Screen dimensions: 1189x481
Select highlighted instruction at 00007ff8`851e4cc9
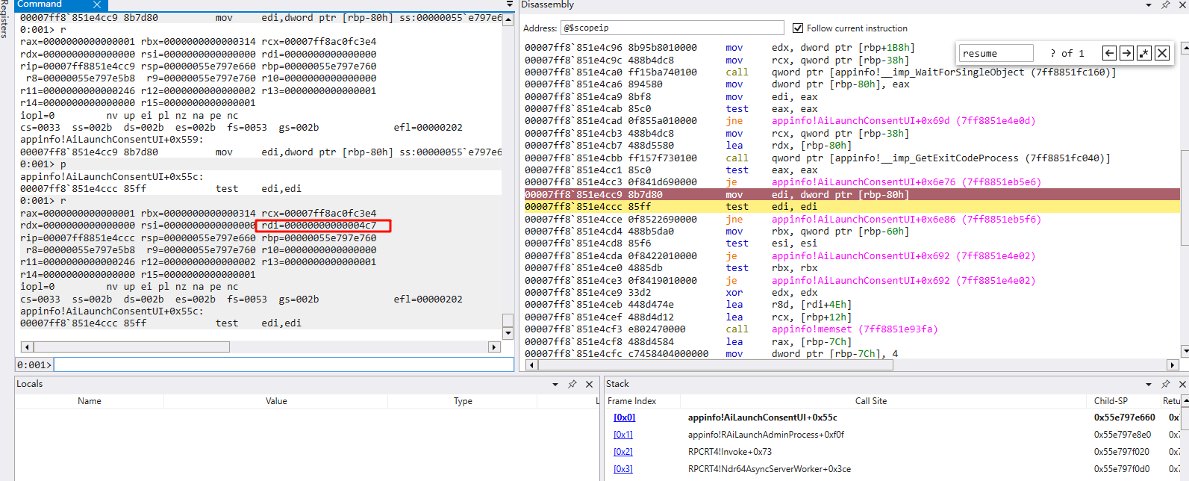click(852, 195)
